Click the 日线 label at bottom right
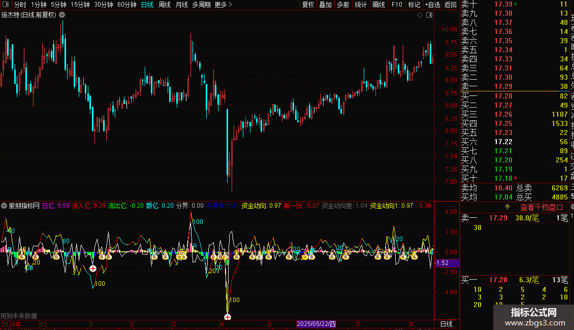 tap(446, 324)
